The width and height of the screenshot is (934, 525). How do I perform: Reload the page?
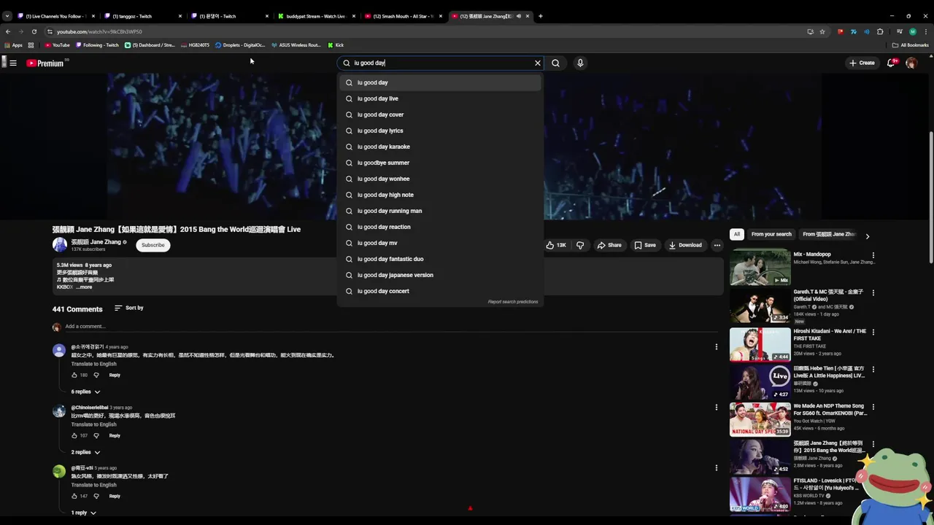coord(34,31)
